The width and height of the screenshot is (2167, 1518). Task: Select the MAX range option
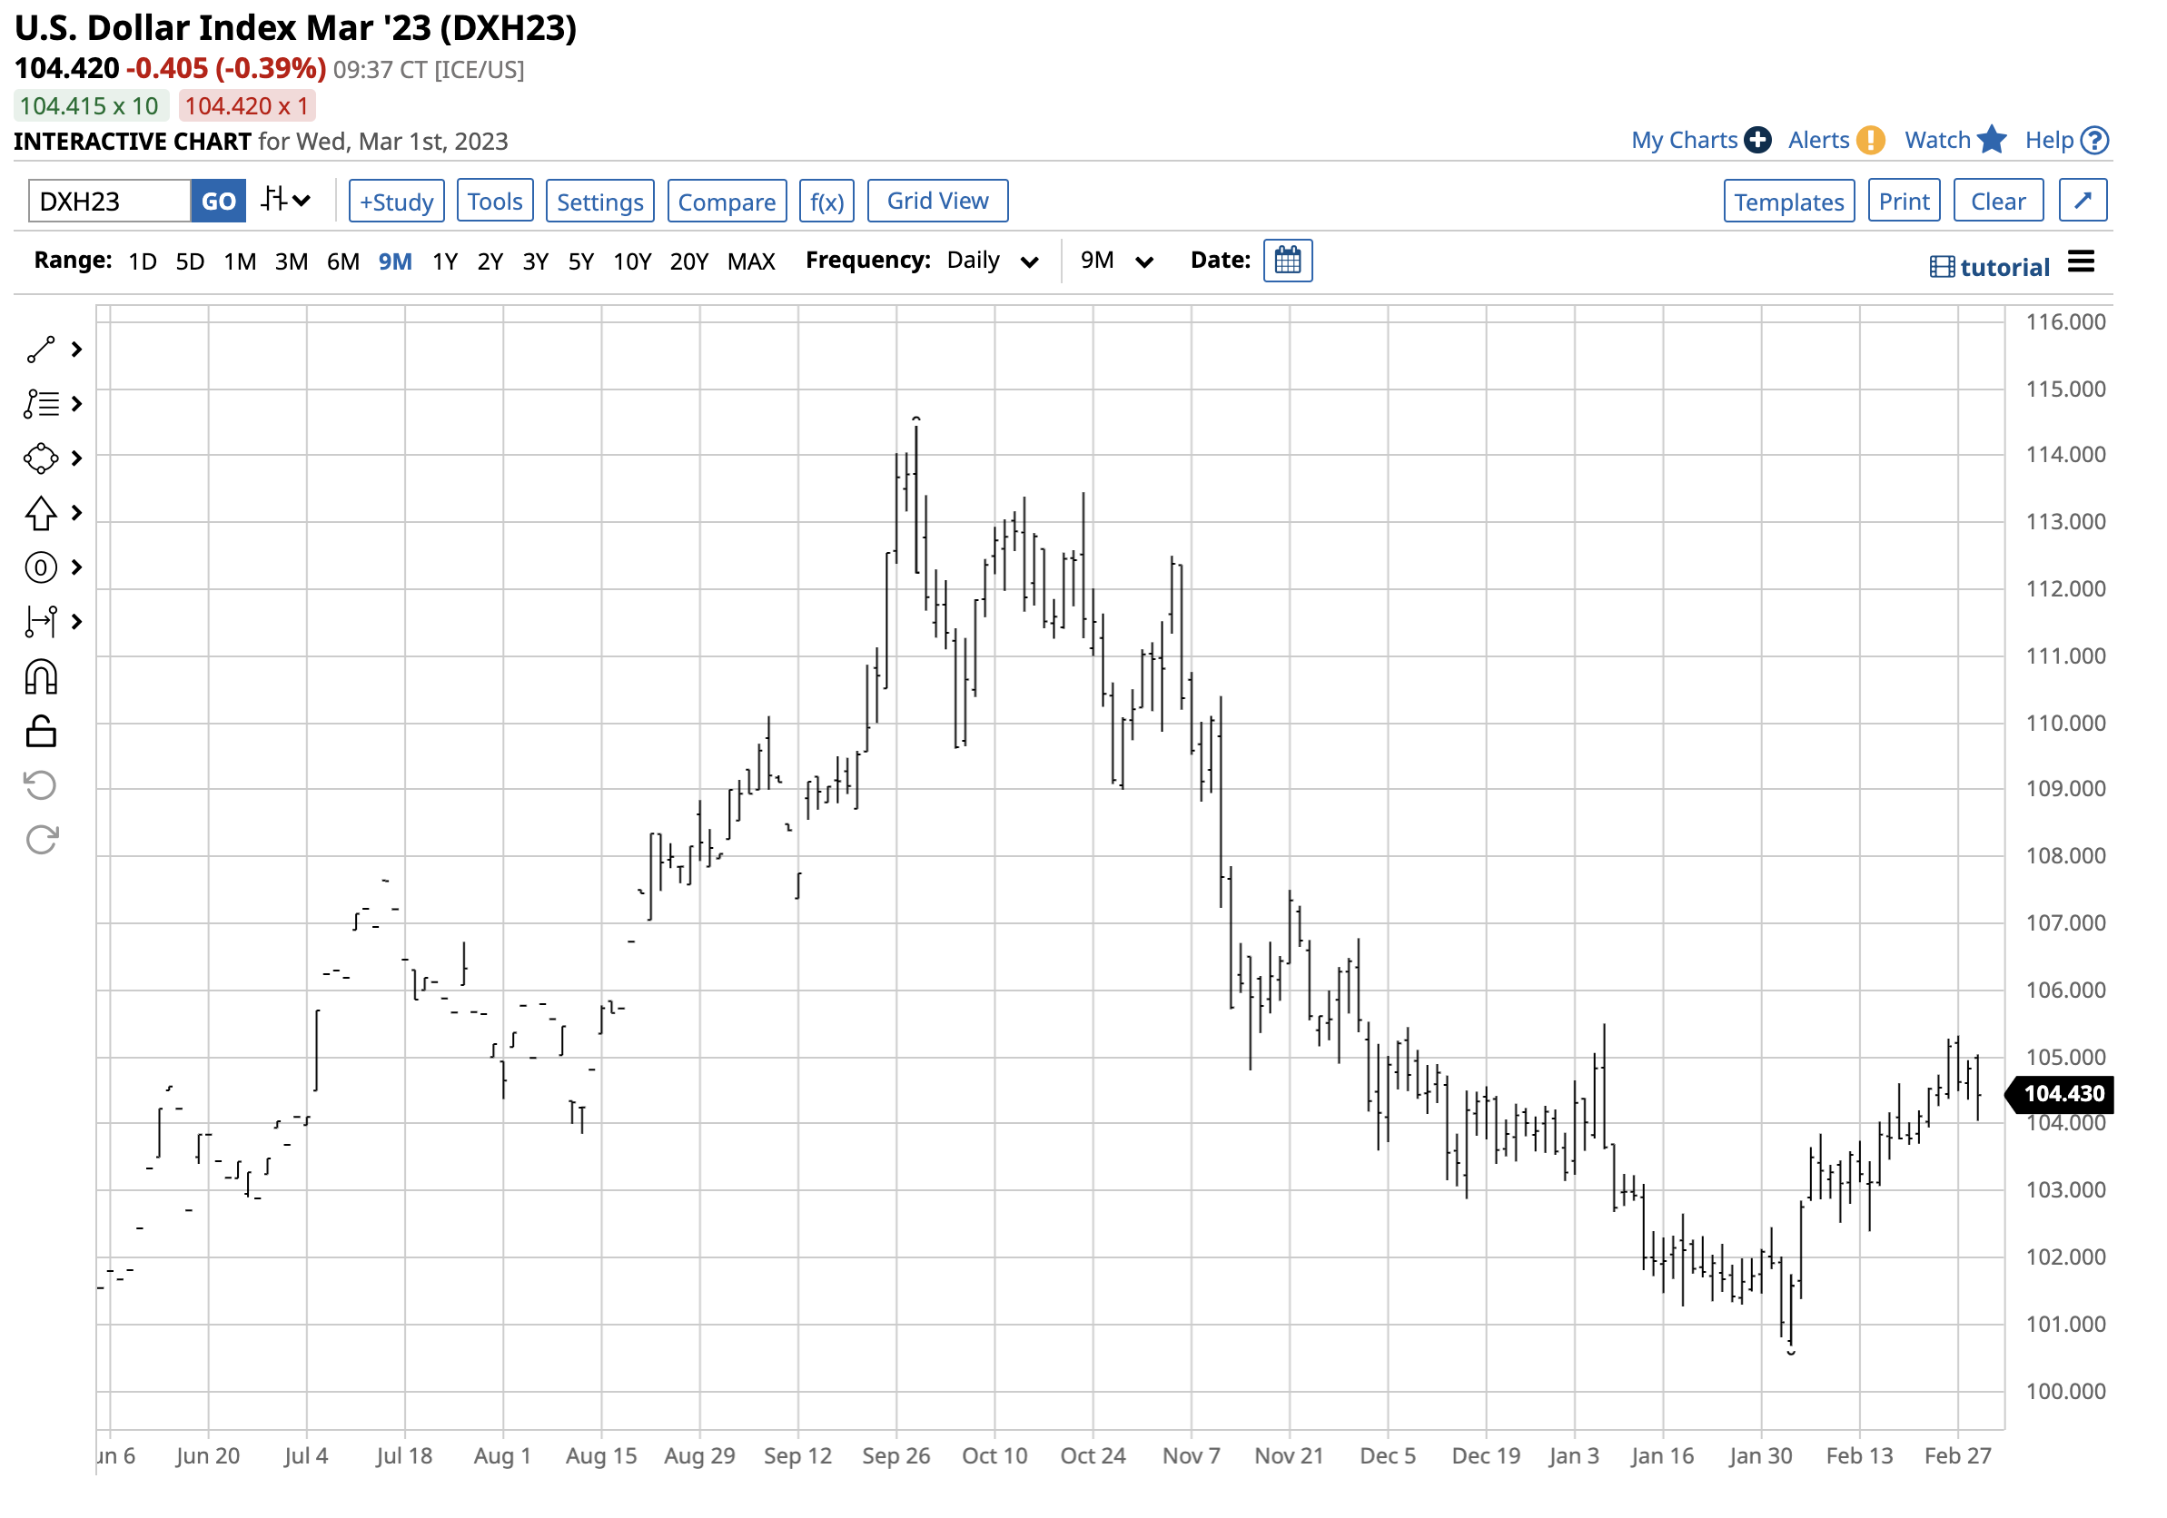click(x=751, y=261)
